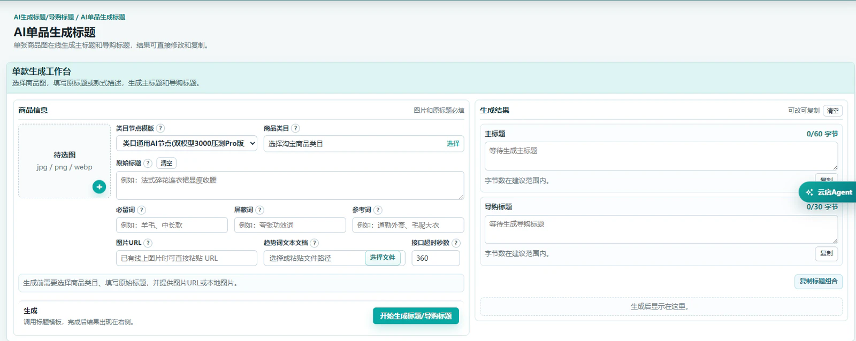This screenshot has height=341, width=856.
Task: Copy the 主标题 with its 复制 button
Action: click(x=827, y=179)
